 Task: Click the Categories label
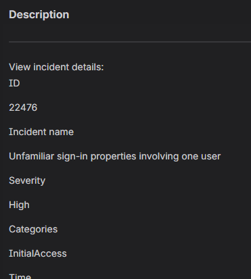(33, 230)
